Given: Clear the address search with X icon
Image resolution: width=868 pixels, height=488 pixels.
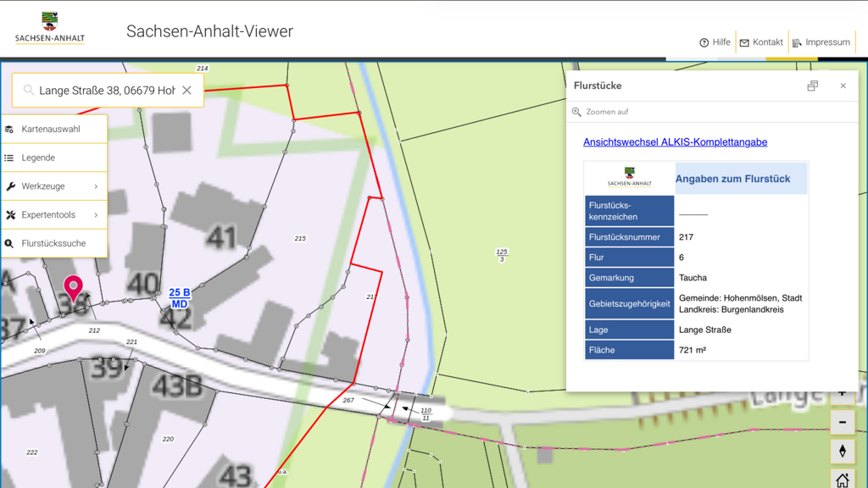Looking at the screenshot, I should pos(186,91).
